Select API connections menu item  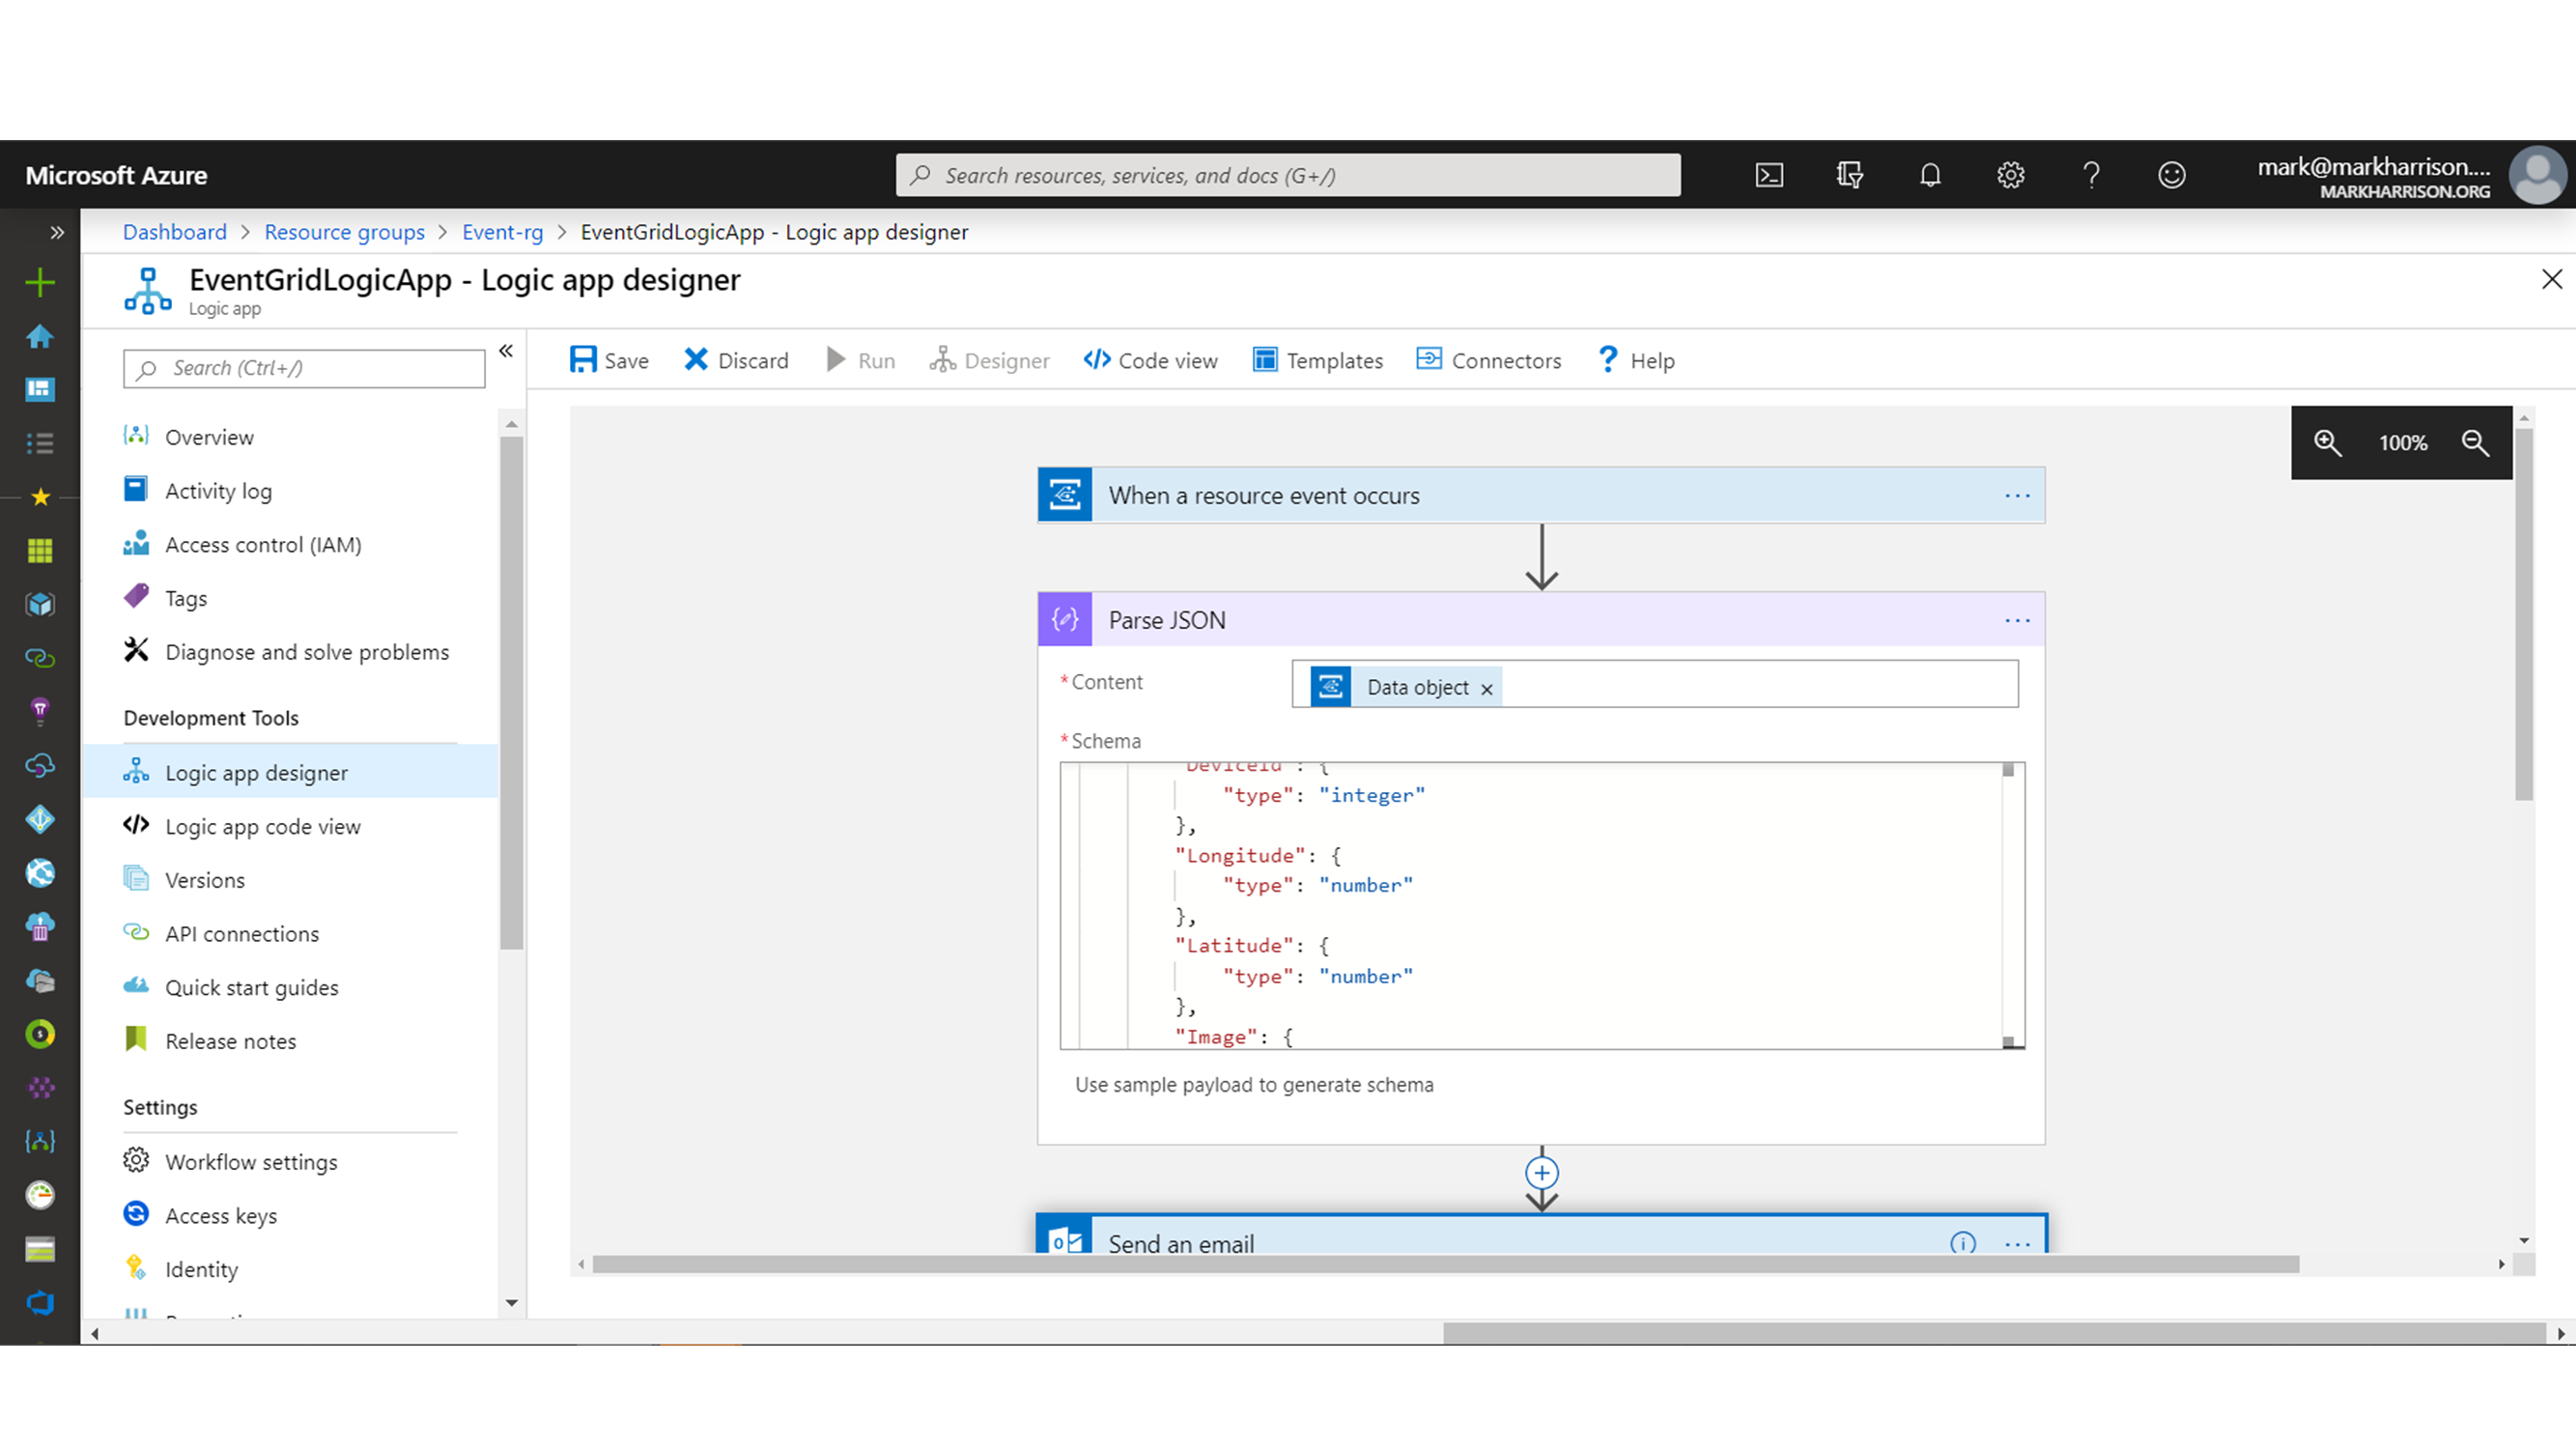point(241,934)
